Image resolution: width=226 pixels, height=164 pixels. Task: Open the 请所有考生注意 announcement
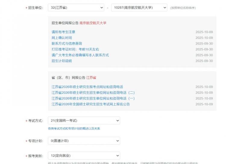63,32
